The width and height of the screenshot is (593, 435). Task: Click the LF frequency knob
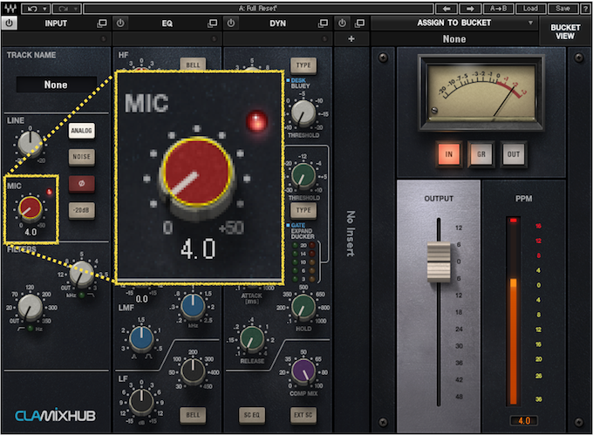click(x=193, y=371)
